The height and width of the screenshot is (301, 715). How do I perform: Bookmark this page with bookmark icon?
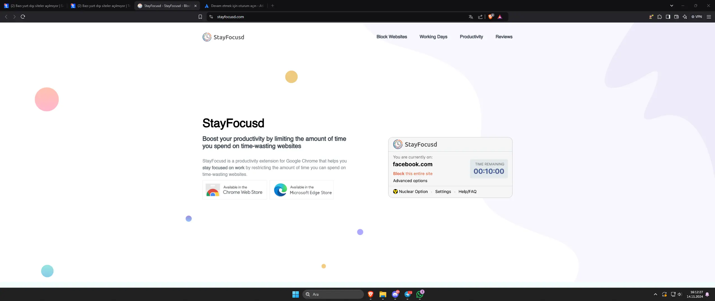(200, 17)
